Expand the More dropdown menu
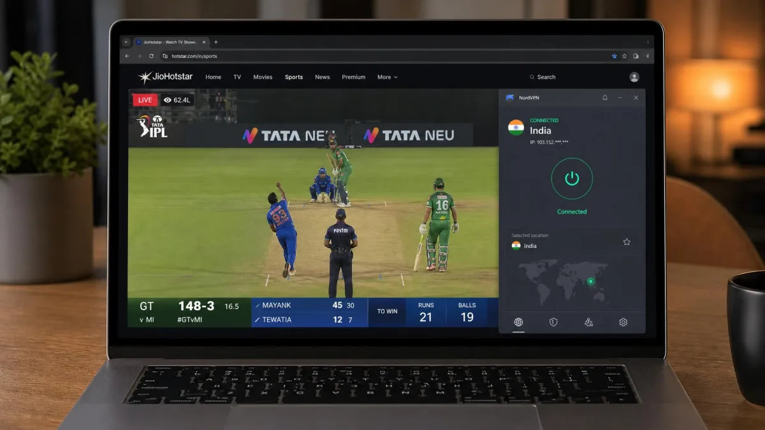Image resolution: width=765 pixels, height=430 pixels. (x=387, y=77)
